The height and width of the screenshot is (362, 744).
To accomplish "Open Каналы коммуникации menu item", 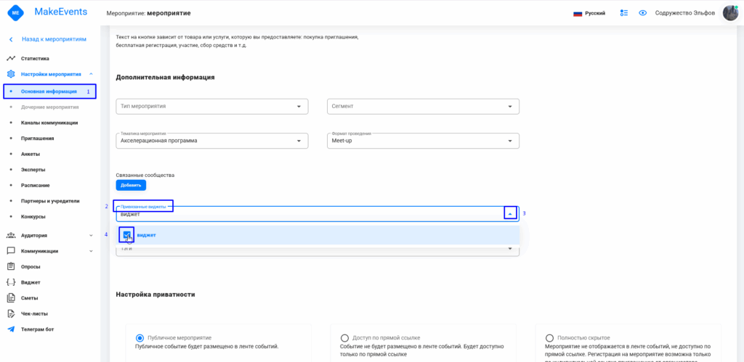I will point(49,123).
